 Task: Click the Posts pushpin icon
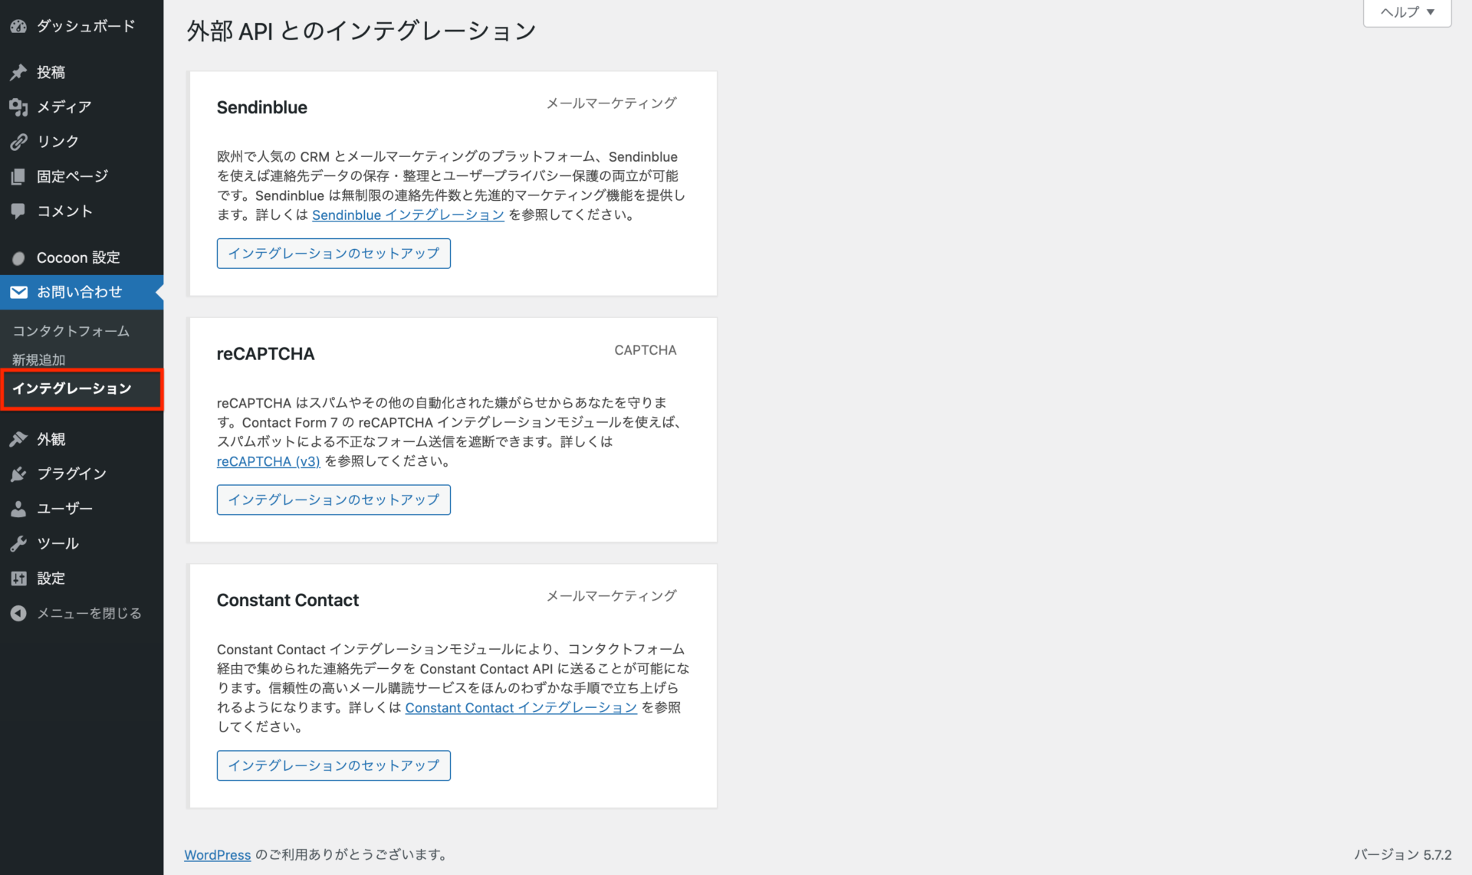pyautogui.click(x=18, y=72)
